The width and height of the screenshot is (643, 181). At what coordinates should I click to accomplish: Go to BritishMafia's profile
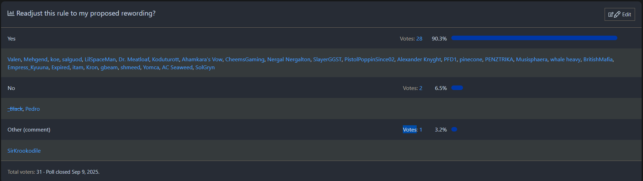[598, 60]
